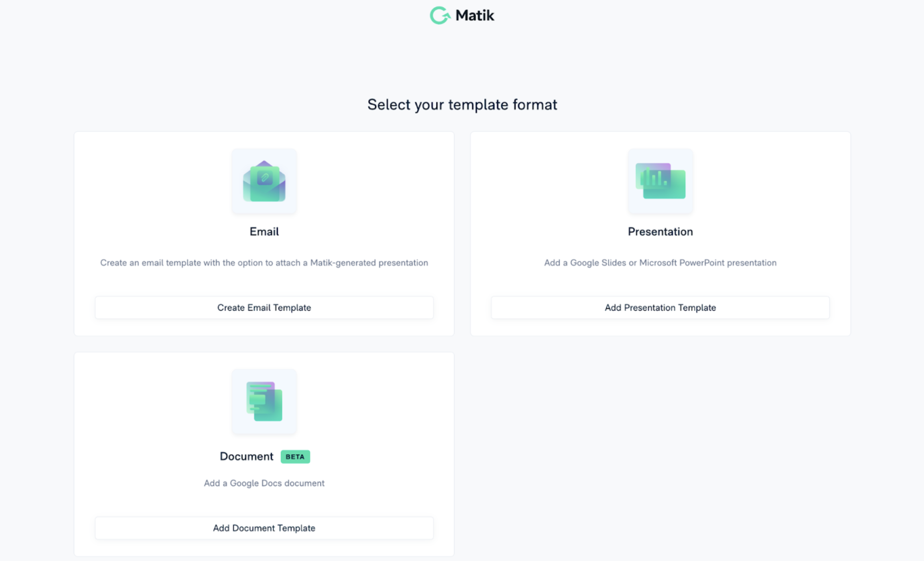Screen dimensions: 924x561
Task: Click the Add Presentation Template button
Action: [x=660, y=308]
